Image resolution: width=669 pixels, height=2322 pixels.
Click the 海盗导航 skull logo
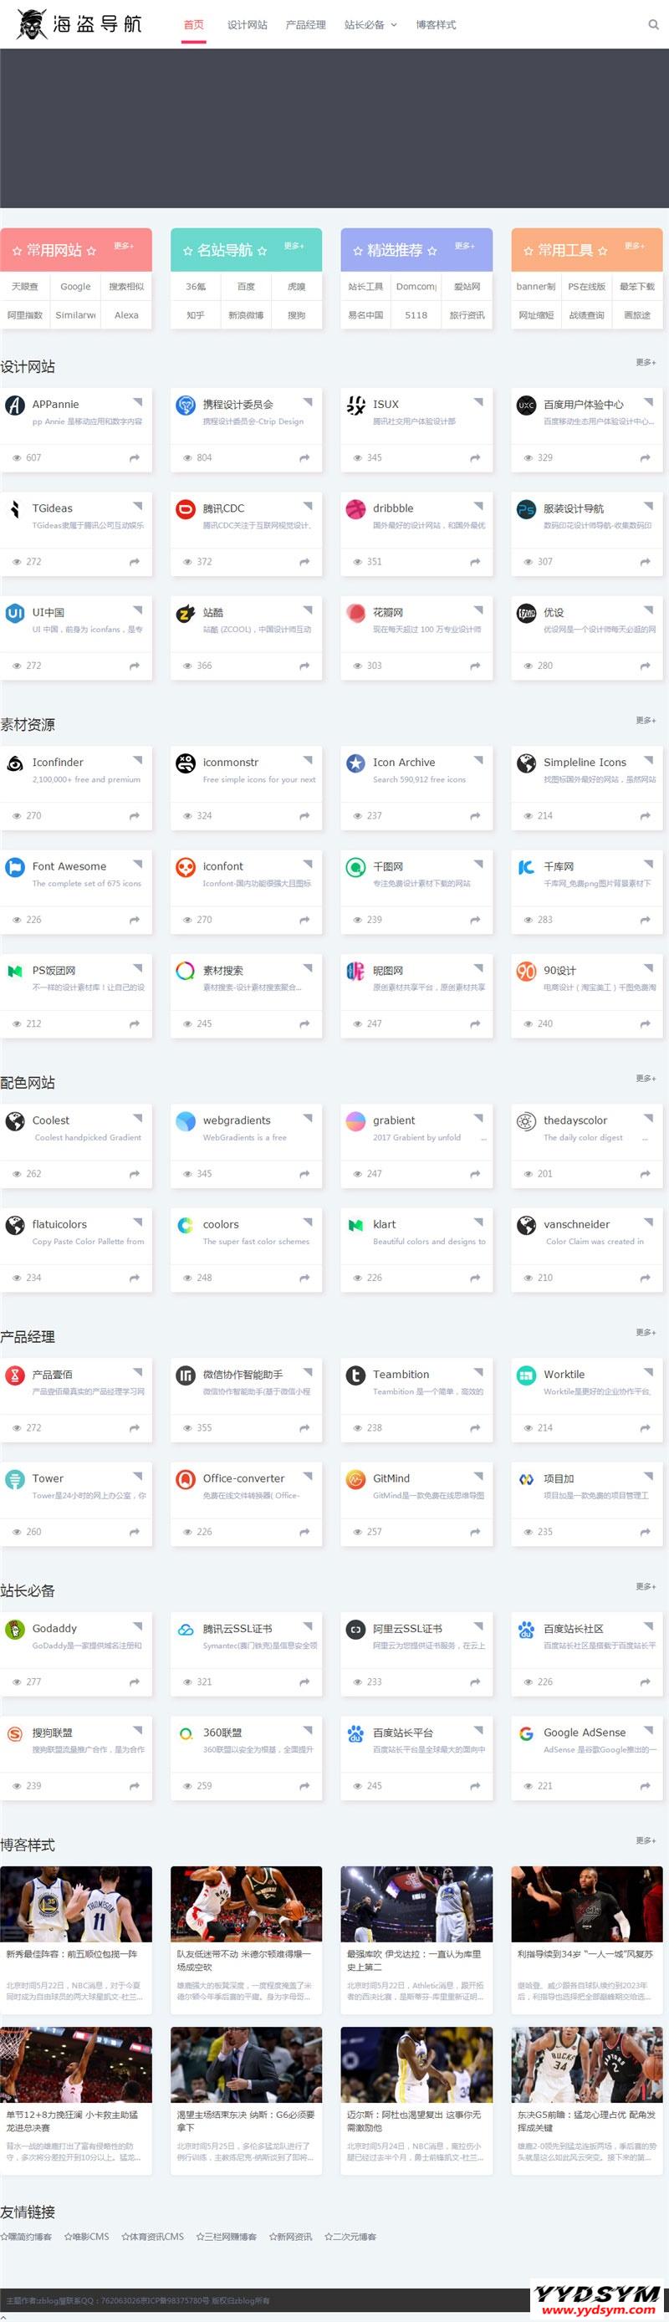(33, 24)
